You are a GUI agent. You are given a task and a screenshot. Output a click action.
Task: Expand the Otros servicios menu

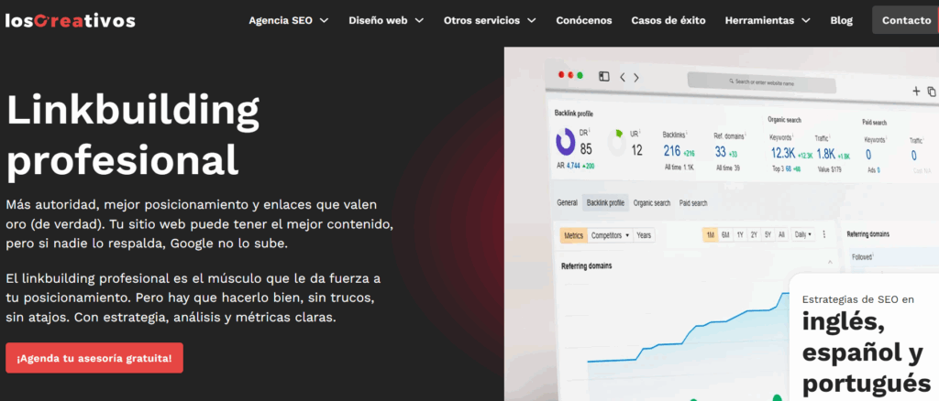point(490,20)
